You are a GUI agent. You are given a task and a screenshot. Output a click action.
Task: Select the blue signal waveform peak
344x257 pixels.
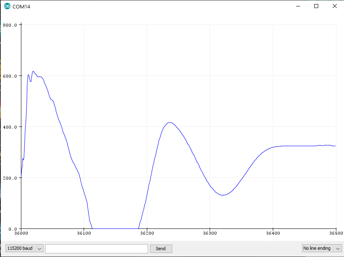click(x=33, y=71)
